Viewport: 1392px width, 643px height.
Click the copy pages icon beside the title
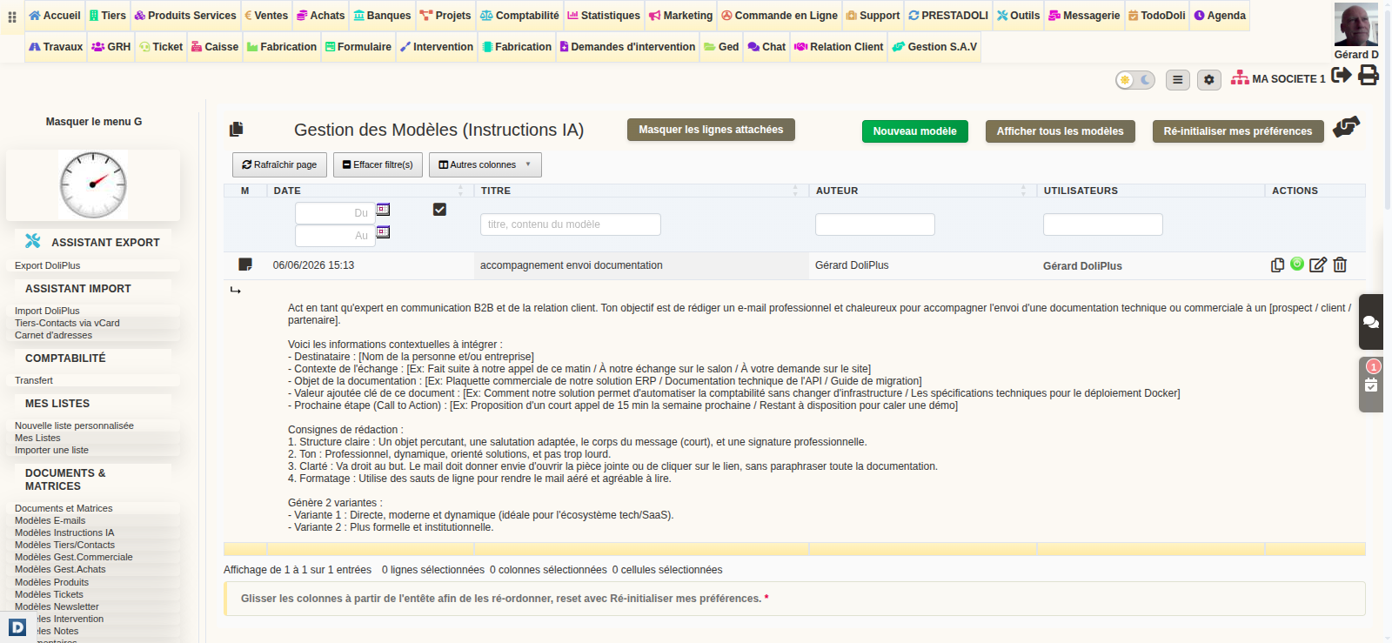(236, 130)
